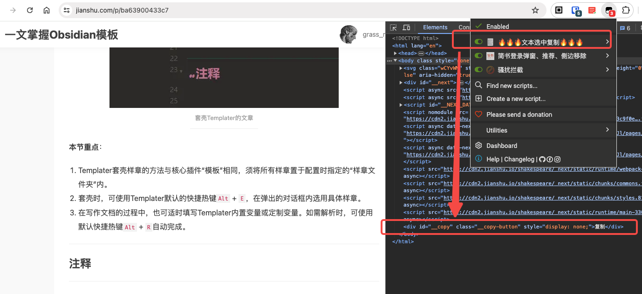Open the Extensions puzzle-piece menu

626,10
